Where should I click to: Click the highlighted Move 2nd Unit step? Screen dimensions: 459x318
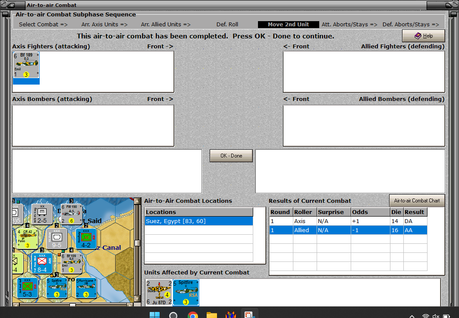tap(288, 25)
